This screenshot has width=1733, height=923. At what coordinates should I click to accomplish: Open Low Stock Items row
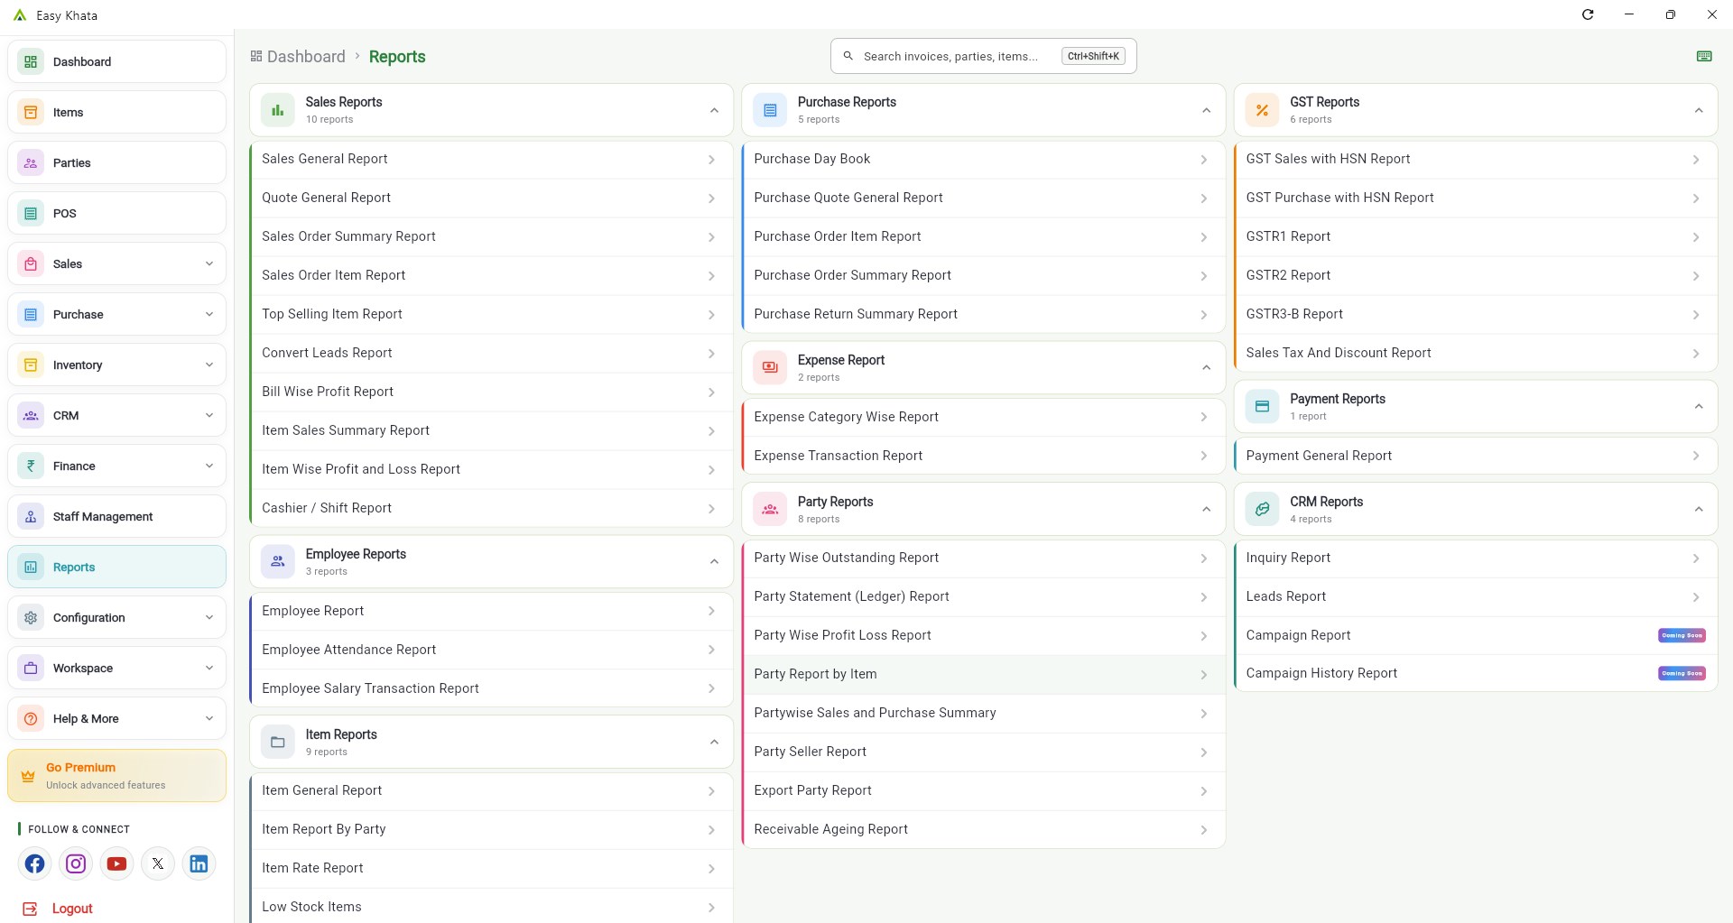491,906
